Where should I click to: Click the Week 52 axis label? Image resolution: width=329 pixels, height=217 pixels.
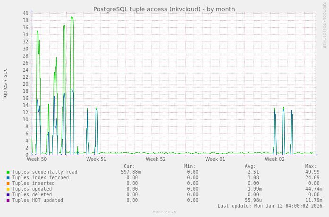pos(156,159)
